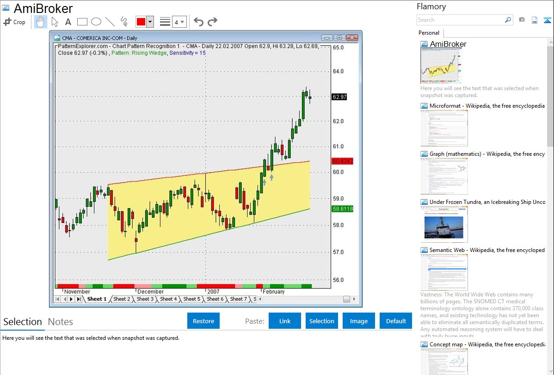Screen dimensions: 554x375
Task: Pick the ellipse drawing tool
Action: [96, 22]
